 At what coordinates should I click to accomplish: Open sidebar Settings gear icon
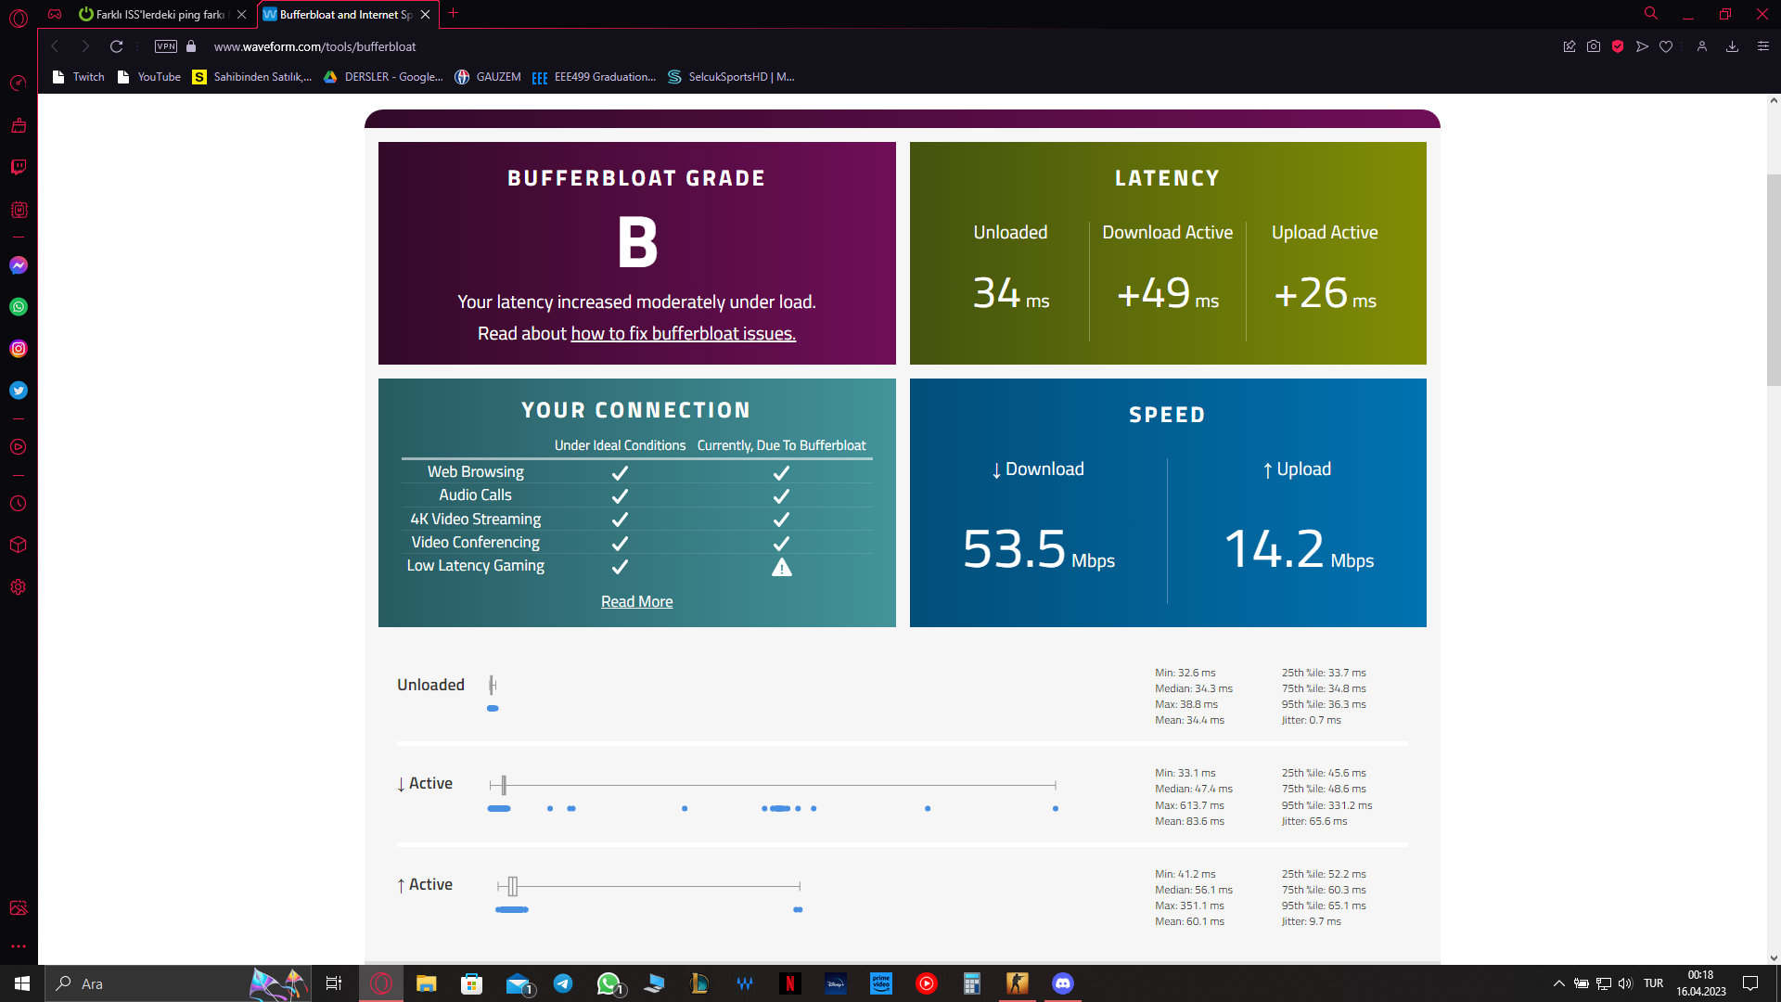click(19, 587)
